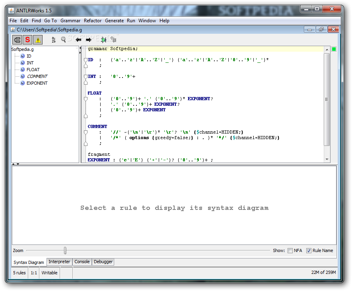Open the Run menu

pos(131,21)
